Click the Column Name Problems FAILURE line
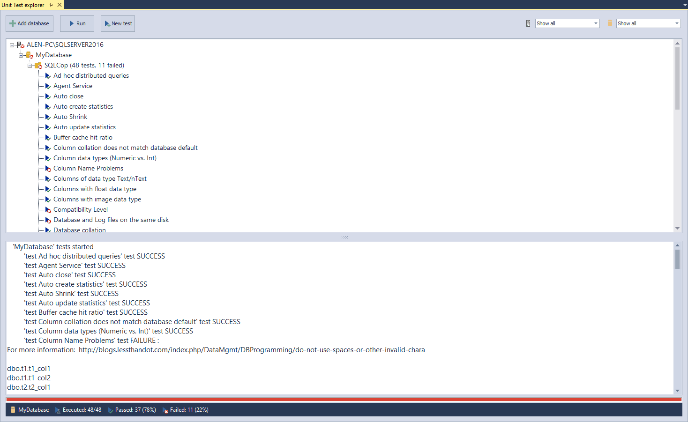This screenshot has height=422, width=688. click(91, 341)
